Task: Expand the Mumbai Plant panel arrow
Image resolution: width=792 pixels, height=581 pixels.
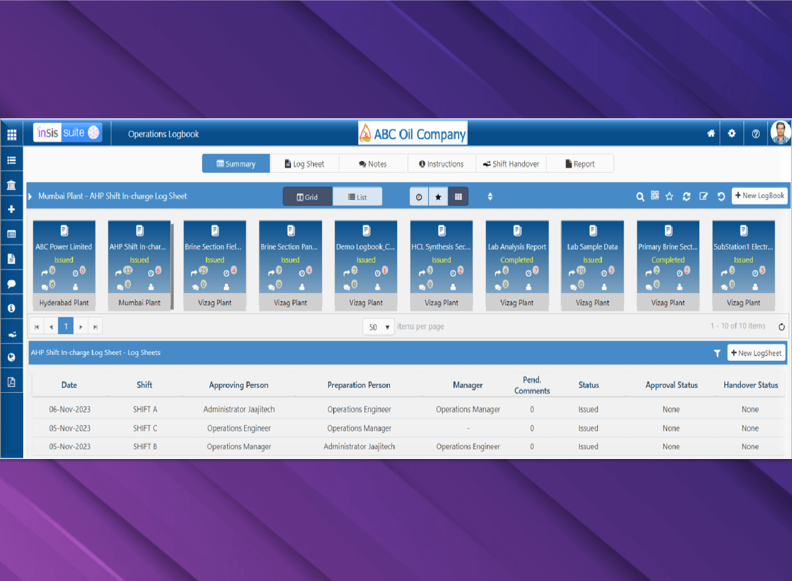Action: point(31,196)
